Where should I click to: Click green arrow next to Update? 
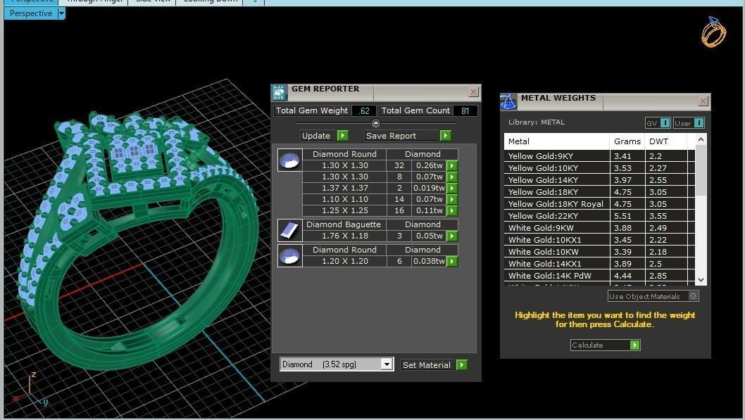coord(342,136)
